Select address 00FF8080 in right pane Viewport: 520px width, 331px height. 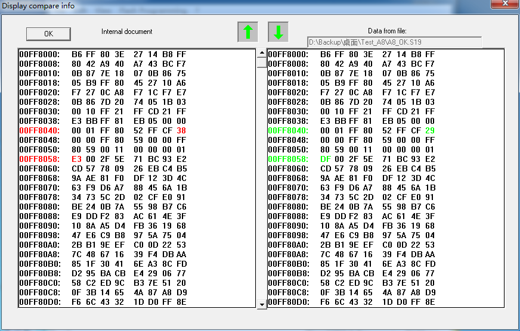click(x=288, y=207)
